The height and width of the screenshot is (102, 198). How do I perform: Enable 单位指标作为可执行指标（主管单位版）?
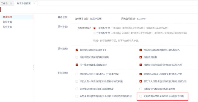(x=77, y=74)
